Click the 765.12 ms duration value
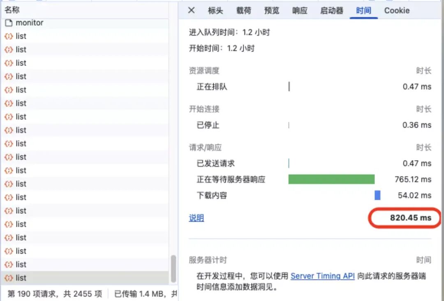 coord(413,179)
